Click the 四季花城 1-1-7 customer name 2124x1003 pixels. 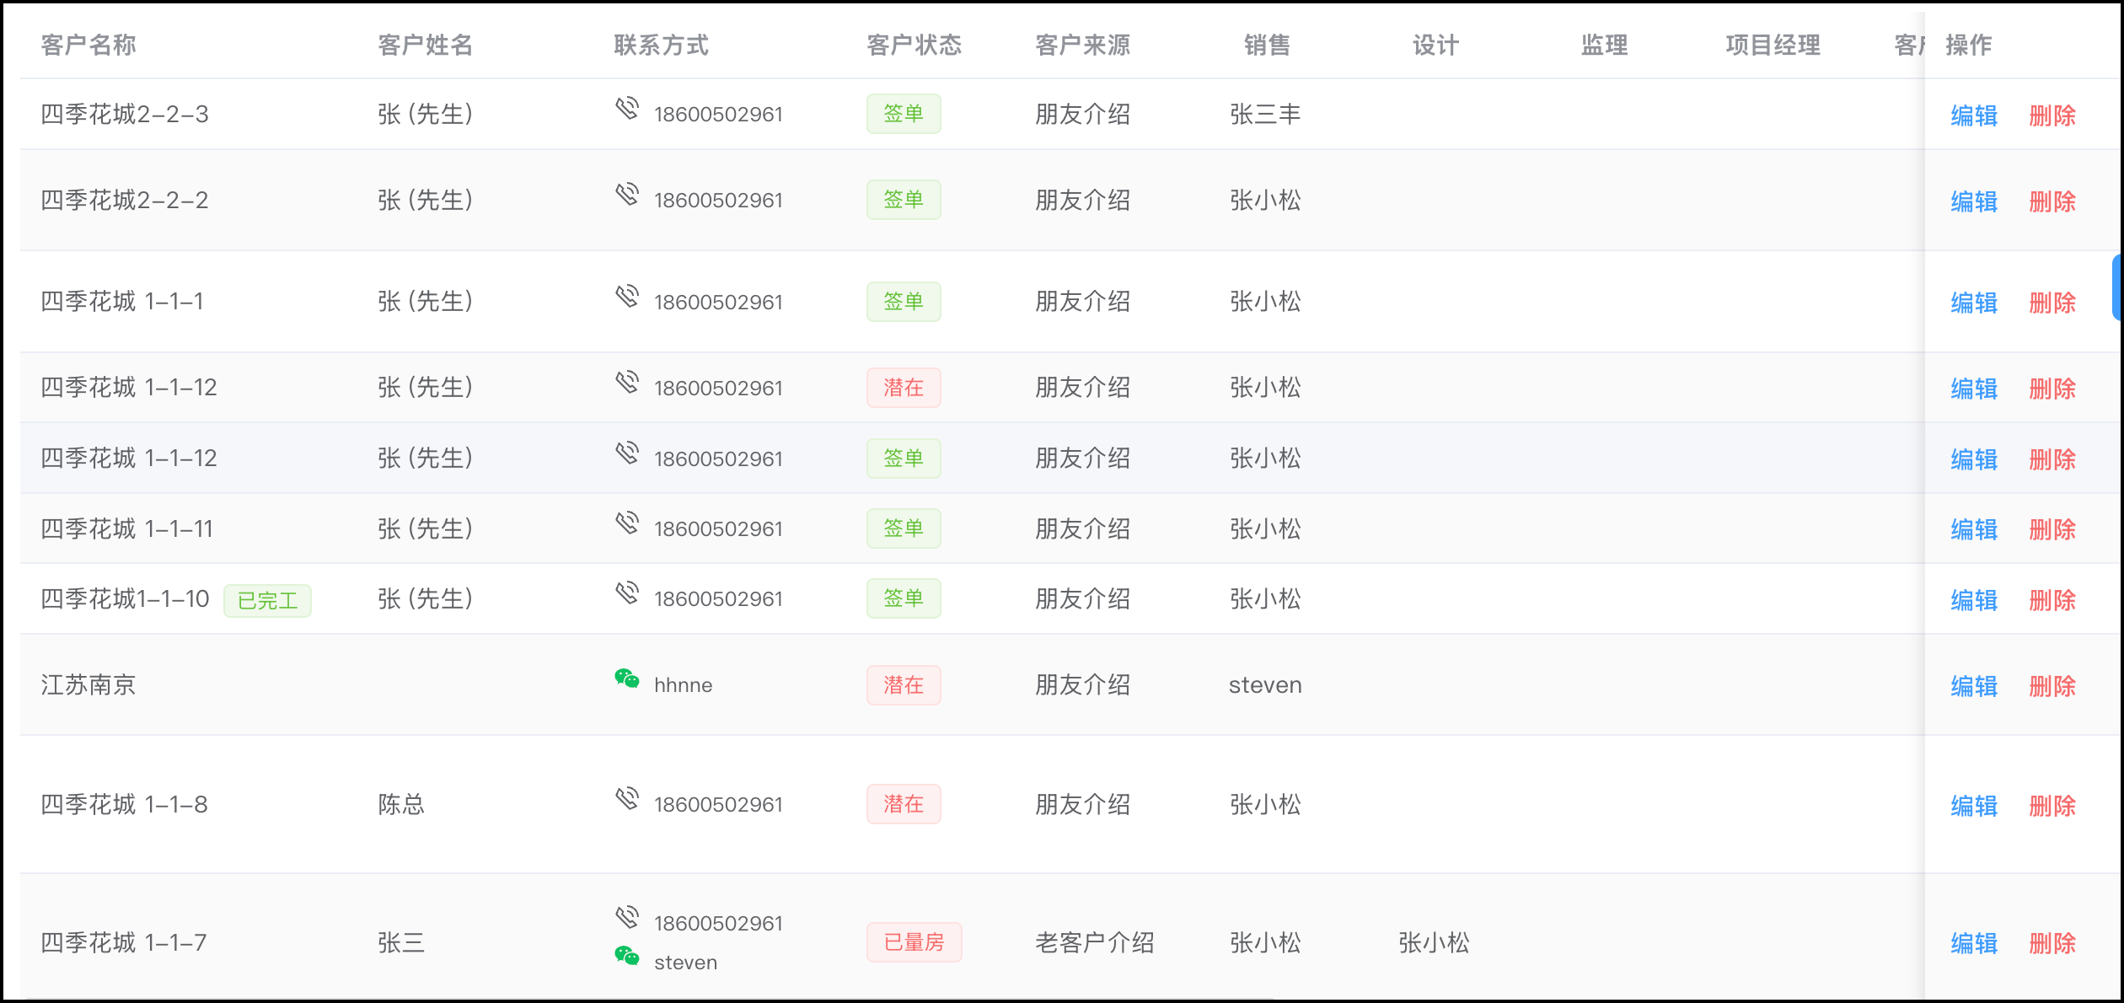123,942
